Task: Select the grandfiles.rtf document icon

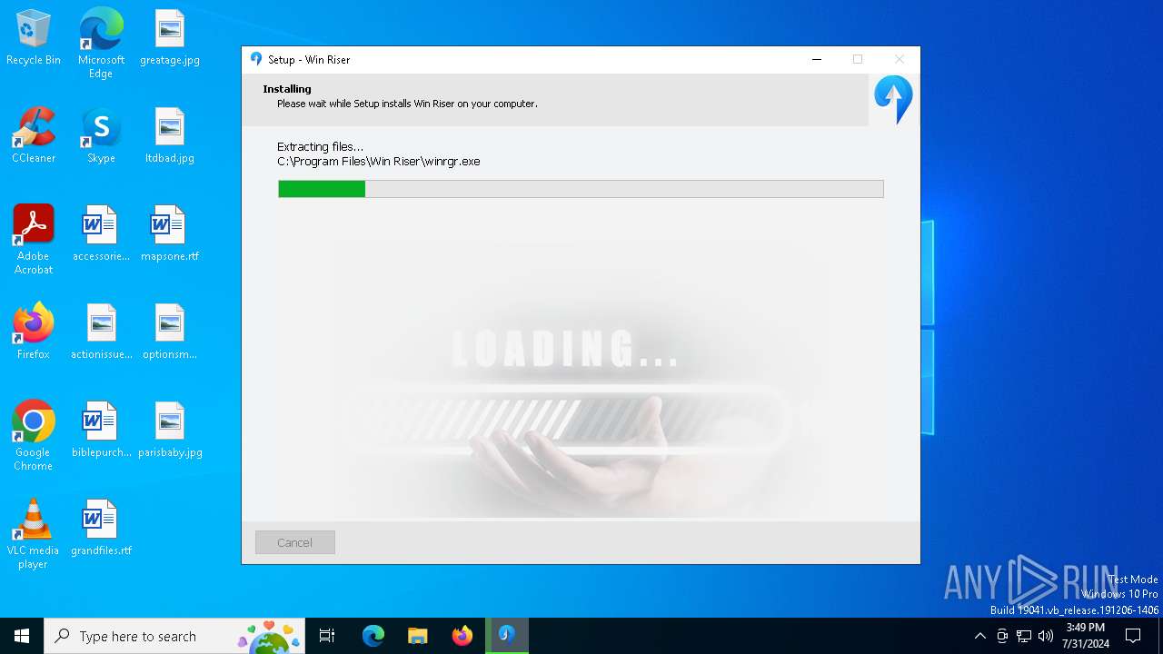Action: click(101, 528)
